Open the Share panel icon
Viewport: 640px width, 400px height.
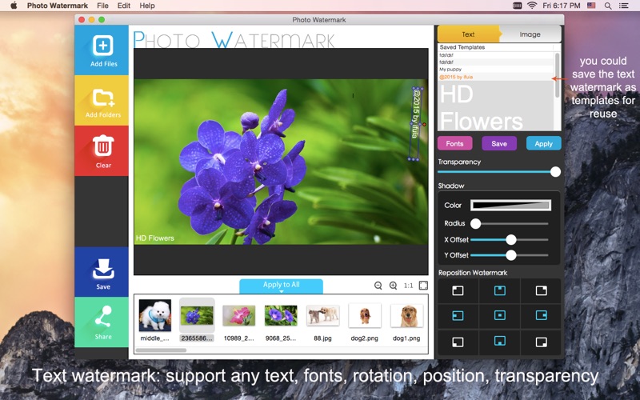click(103, 316)
